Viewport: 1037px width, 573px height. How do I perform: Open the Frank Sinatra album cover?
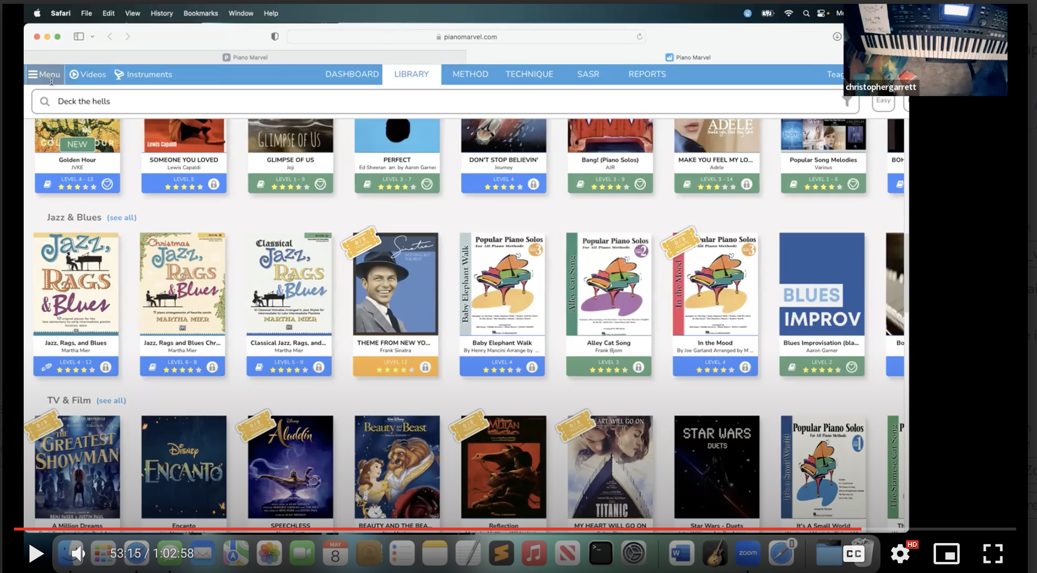(x=396, y=284)
